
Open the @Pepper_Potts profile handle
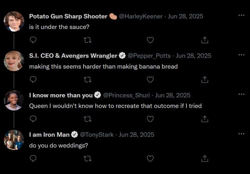[149, 56]
